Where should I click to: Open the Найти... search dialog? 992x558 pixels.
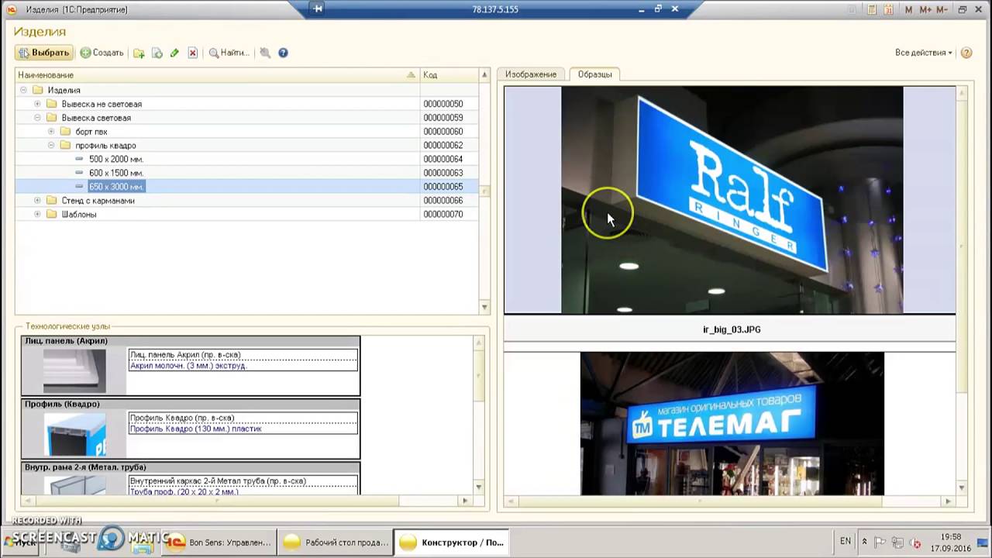pos(229,53)
